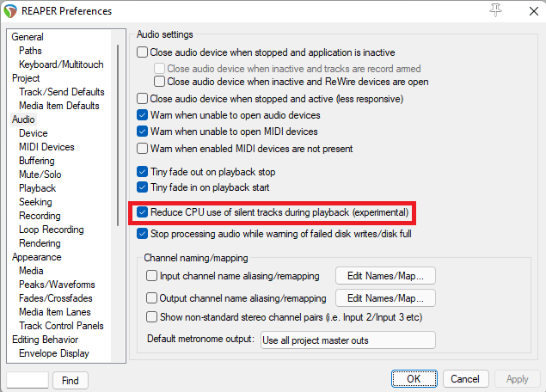Viewport: 546px width, 392px height.
Task: Click the Find button
Action: pos(71,380)
